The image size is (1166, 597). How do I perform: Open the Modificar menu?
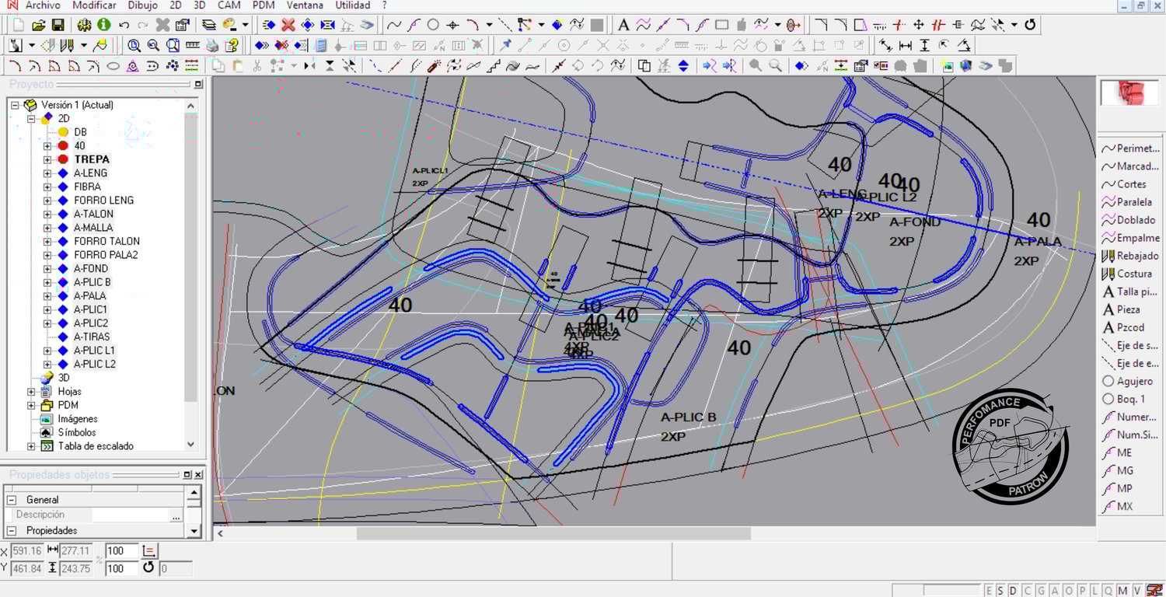[x=94, y=5]
